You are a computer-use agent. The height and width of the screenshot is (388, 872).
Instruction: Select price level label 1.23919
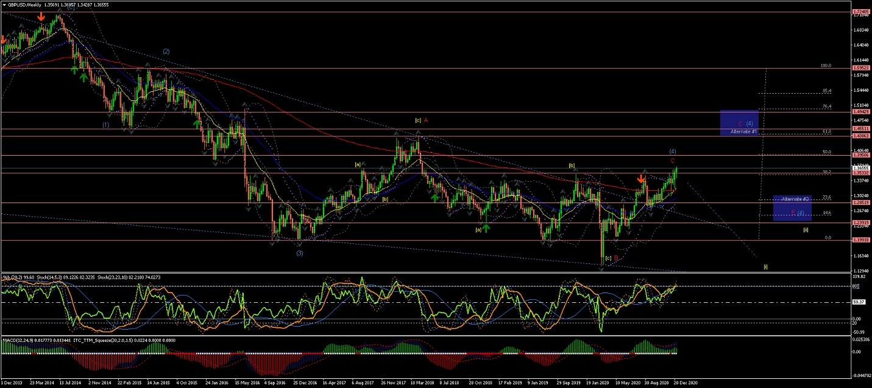click(862, 223)
